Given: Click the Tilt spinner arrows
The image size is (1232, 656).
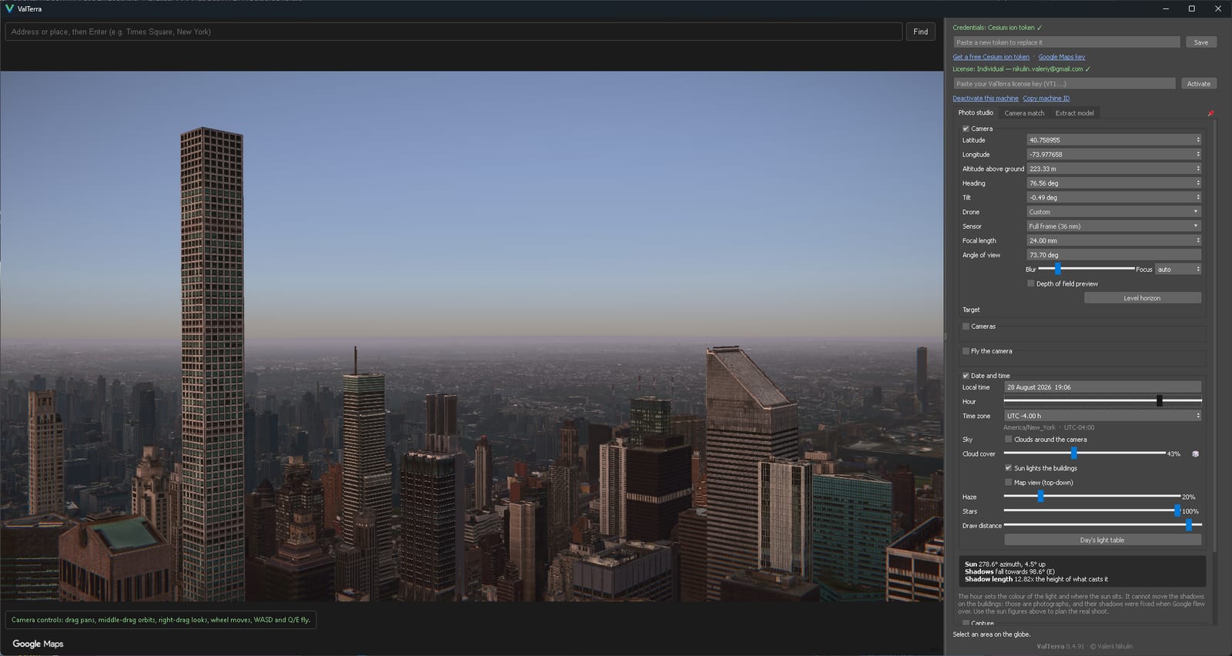Looking at the screenshot, I should pyautogui.click(x=1198, y=197).
